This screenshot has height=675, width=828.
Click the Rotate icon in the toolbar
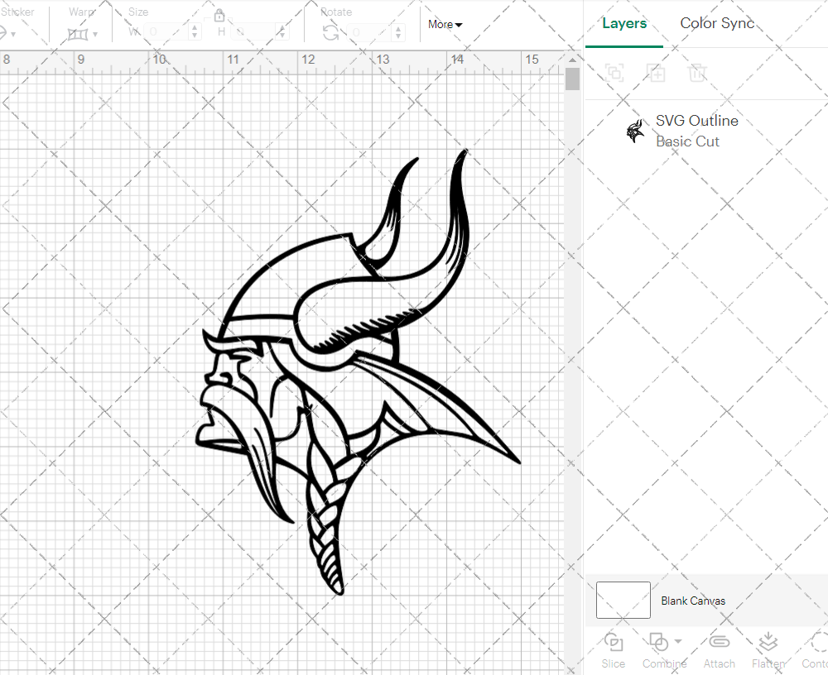330,32
